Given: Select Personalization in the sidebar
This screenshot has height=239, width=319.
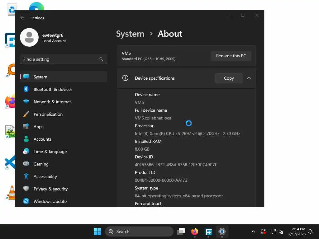Looking at the screenshot, I should click(x=64, y=114).
